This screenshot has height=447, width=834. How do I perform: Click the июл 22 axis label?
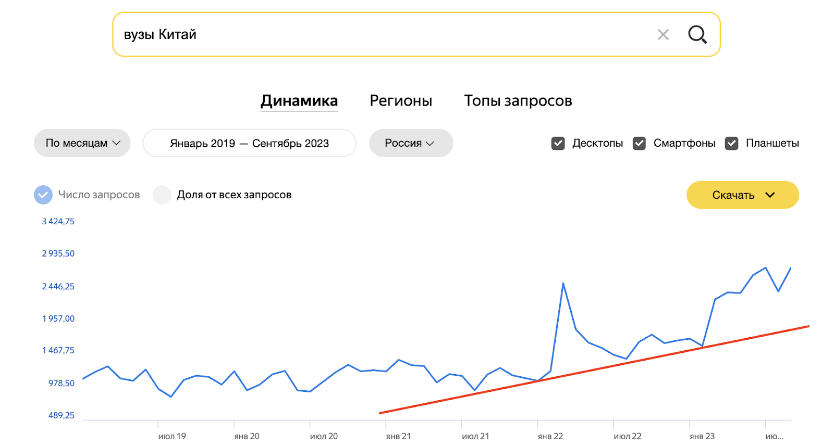(x=628, y=436)
